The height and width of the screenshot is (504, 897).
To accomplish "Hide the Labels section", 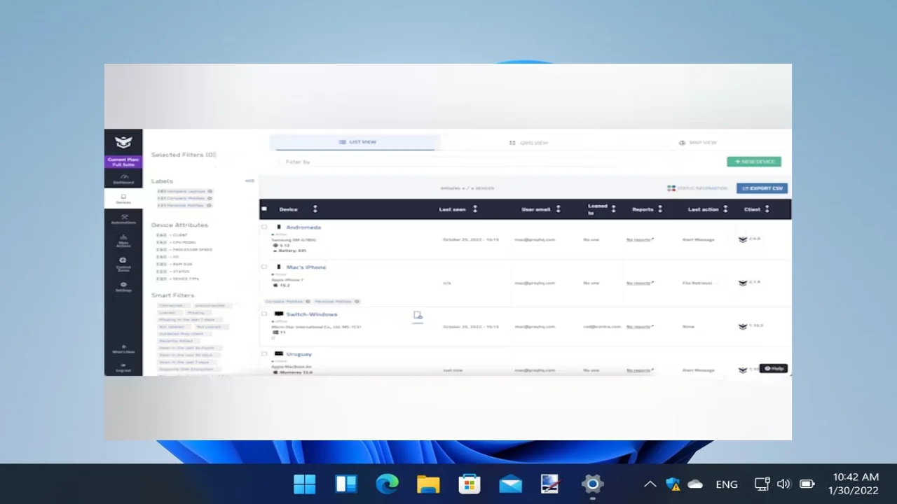I will 249,181.
